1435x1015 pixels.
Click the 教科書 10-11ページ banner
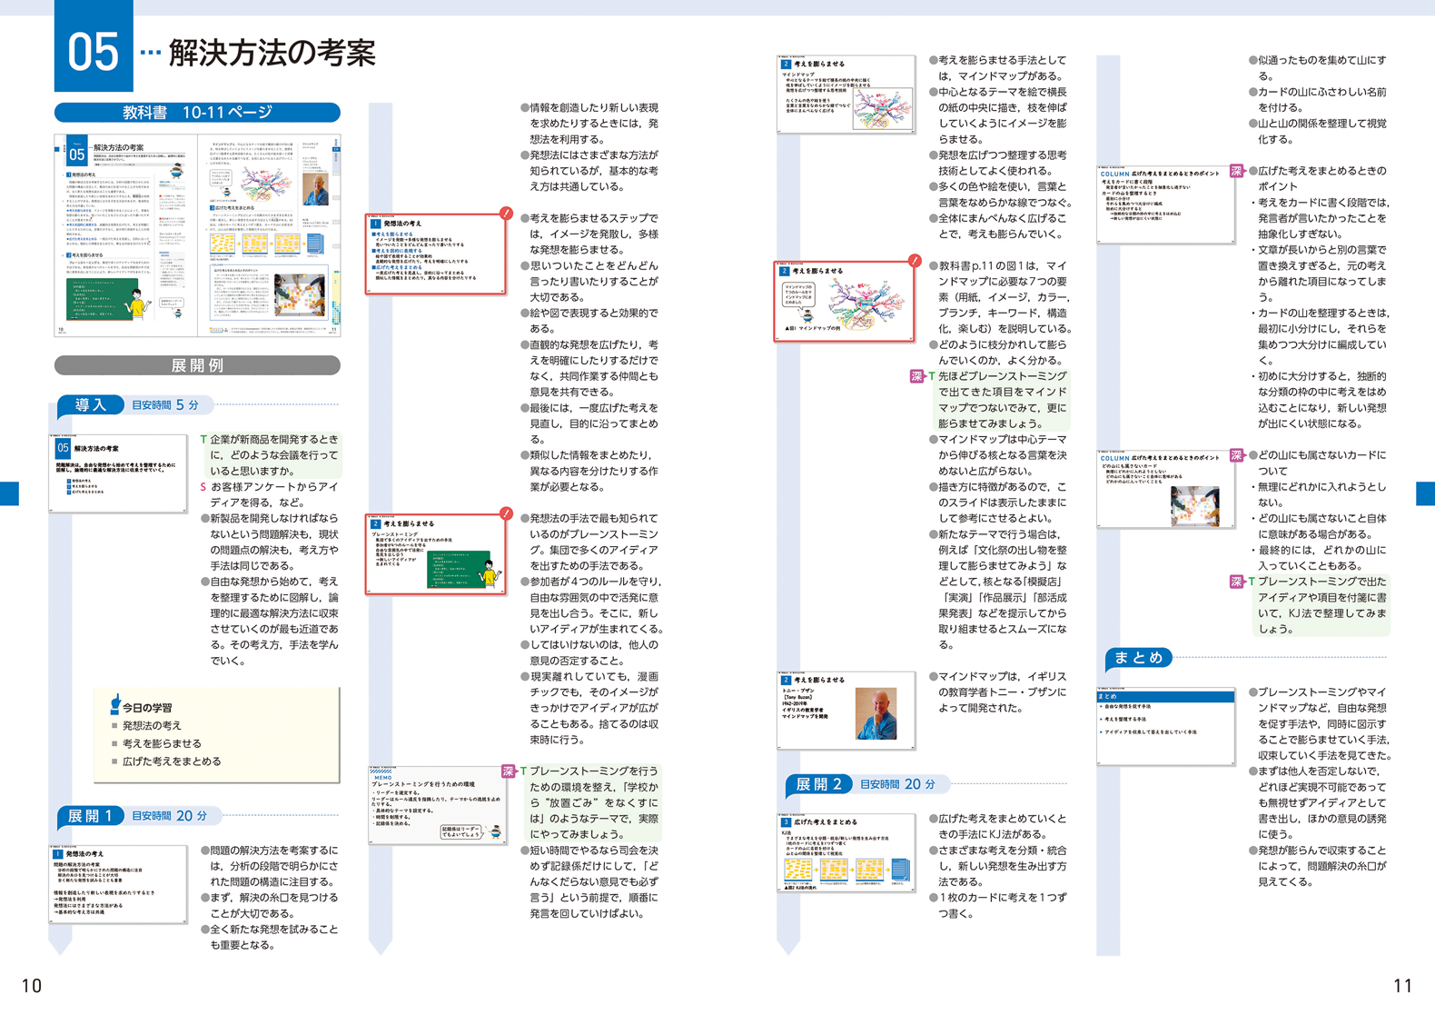pyautogui.click(x=197, y=113)
